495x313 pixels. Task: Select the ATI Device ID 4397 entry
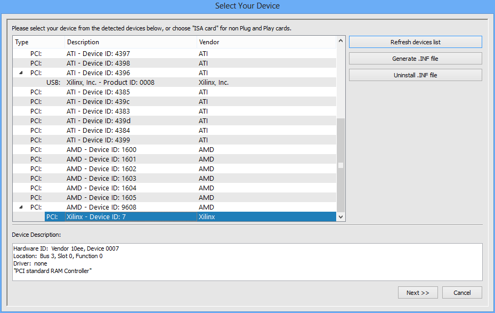[98, 54]
